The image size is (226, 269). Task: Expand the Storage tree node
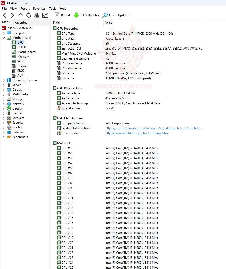[x=4, y=99]
